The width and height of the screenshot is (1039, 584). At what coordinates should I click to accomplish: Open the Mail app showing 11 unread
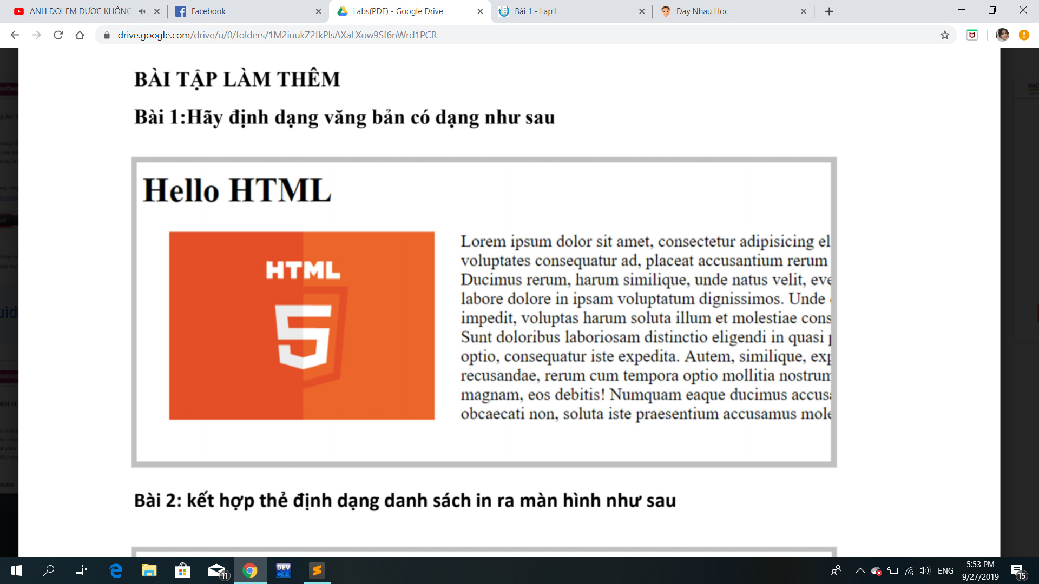[216, 570]
